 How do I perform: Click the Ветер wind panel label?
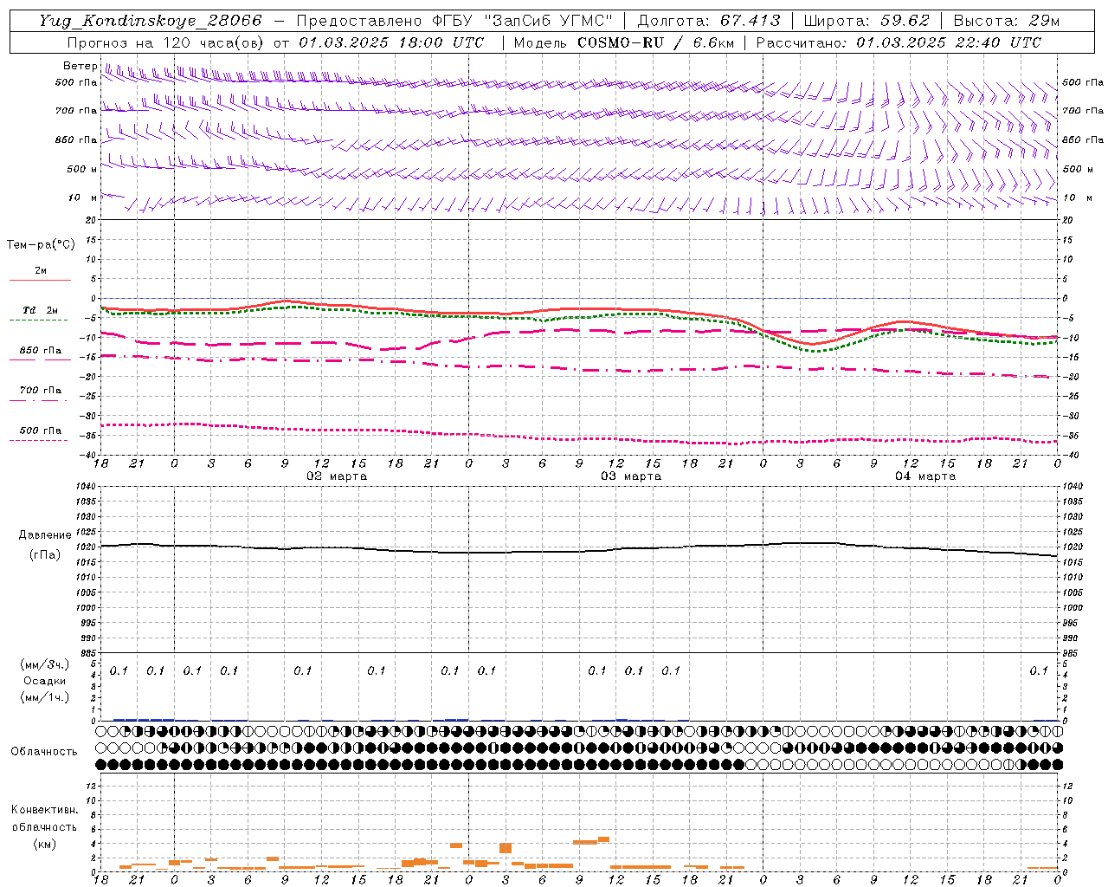pyautogui.click(x=80, y=66)
